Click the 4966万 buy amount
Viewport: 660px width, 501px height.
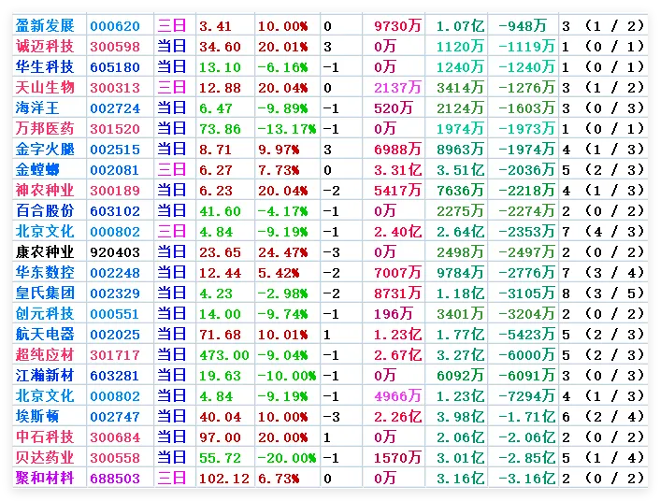click(x=397, y=396)
